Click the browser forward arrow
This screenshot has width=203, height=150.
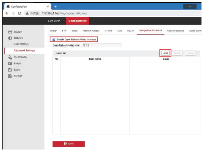click(x=13, y=13)
